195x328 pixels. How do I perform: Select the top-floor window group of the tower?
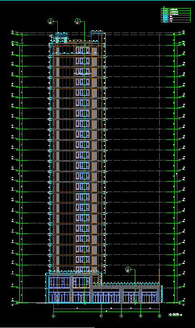tap(83, 50)
